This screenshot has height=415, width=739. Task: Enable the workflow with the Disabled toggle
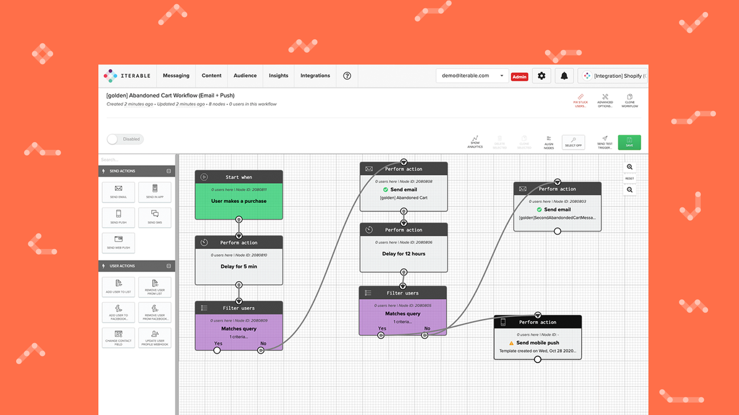click(125, 139)
